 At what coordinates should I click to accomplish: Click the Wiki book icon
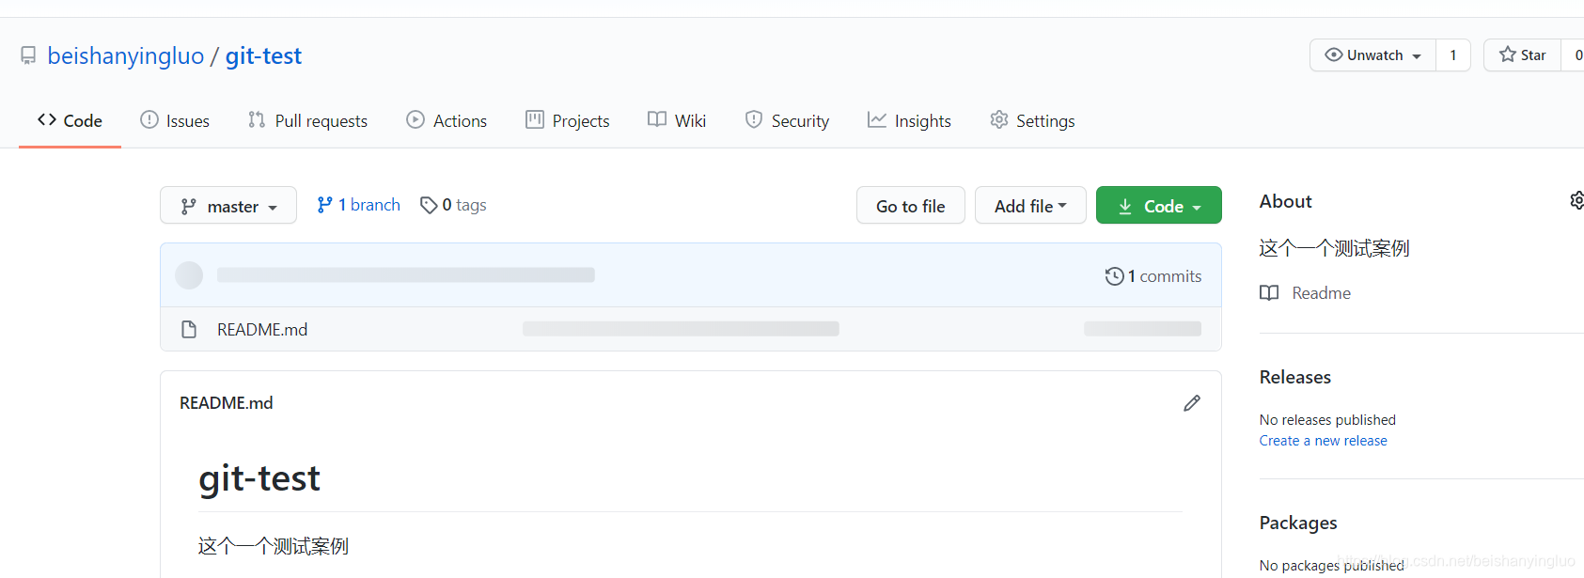657,119
